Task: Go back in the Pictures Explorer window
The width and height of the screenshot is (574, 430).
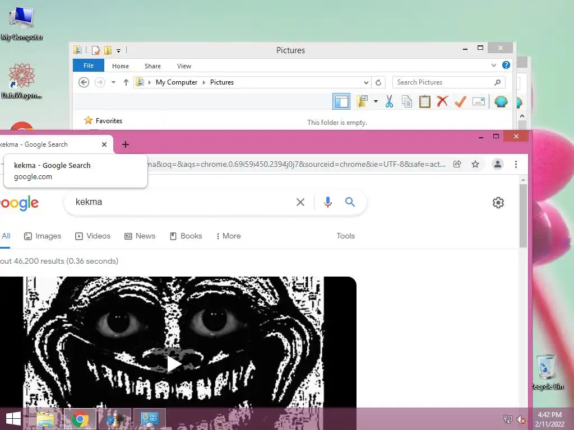Action: pos(84,82)
